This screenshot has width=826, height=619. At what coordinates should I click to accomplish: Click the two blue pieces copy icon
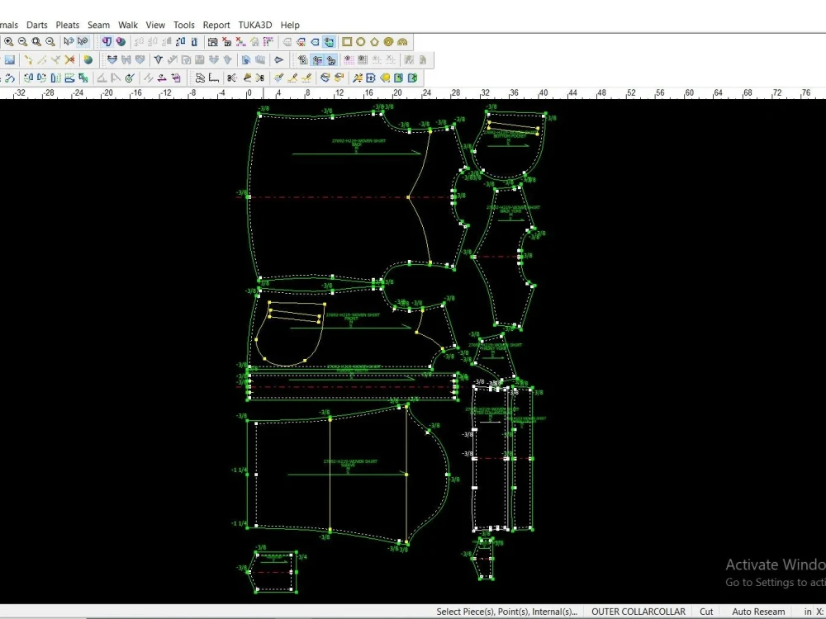click(x=246, y=59)
